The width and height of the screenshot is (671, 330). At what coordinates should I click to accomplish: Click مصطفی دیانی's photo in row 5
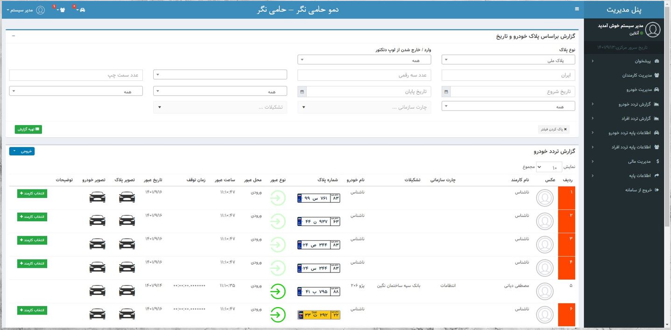click(544, 292)
